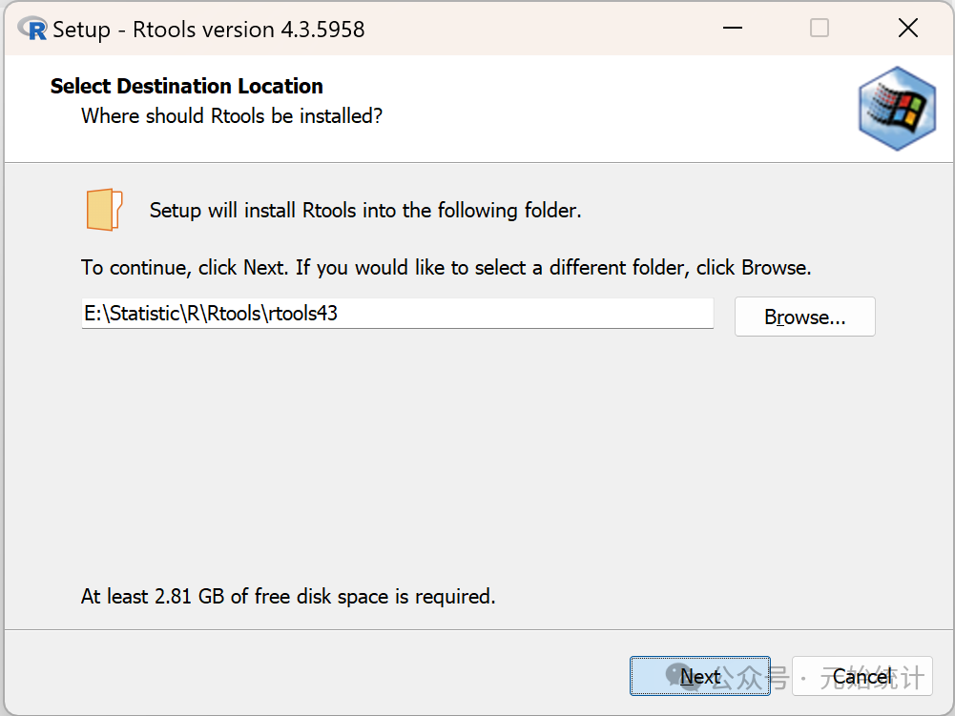Click the R logo in the title bar

point(32,29)
